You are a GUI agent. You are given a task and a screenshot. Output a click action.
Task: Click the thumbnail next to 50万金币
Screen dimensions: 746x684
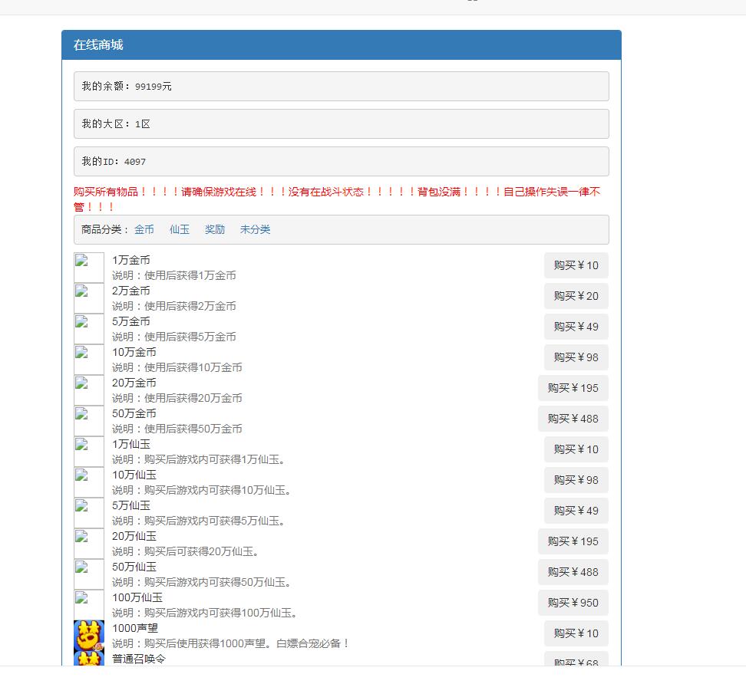click(89, 421)
